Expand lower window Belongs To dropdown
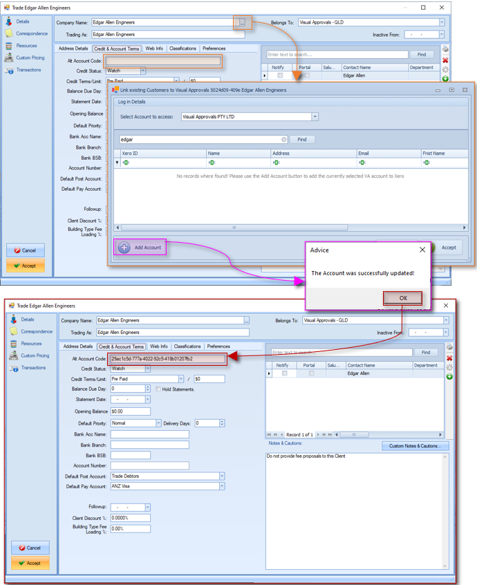Image resolution: width=477 pixels, height=585 pixels. coord(446,320)
